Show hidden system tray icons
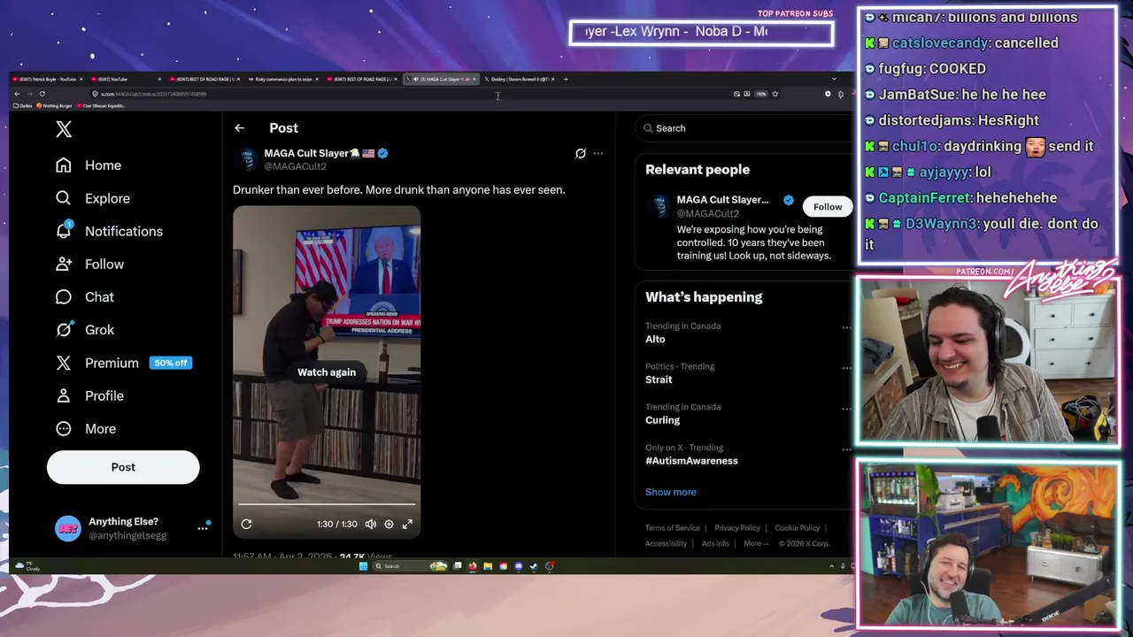This screenshot has width=1133, height=637. (831, 566)
